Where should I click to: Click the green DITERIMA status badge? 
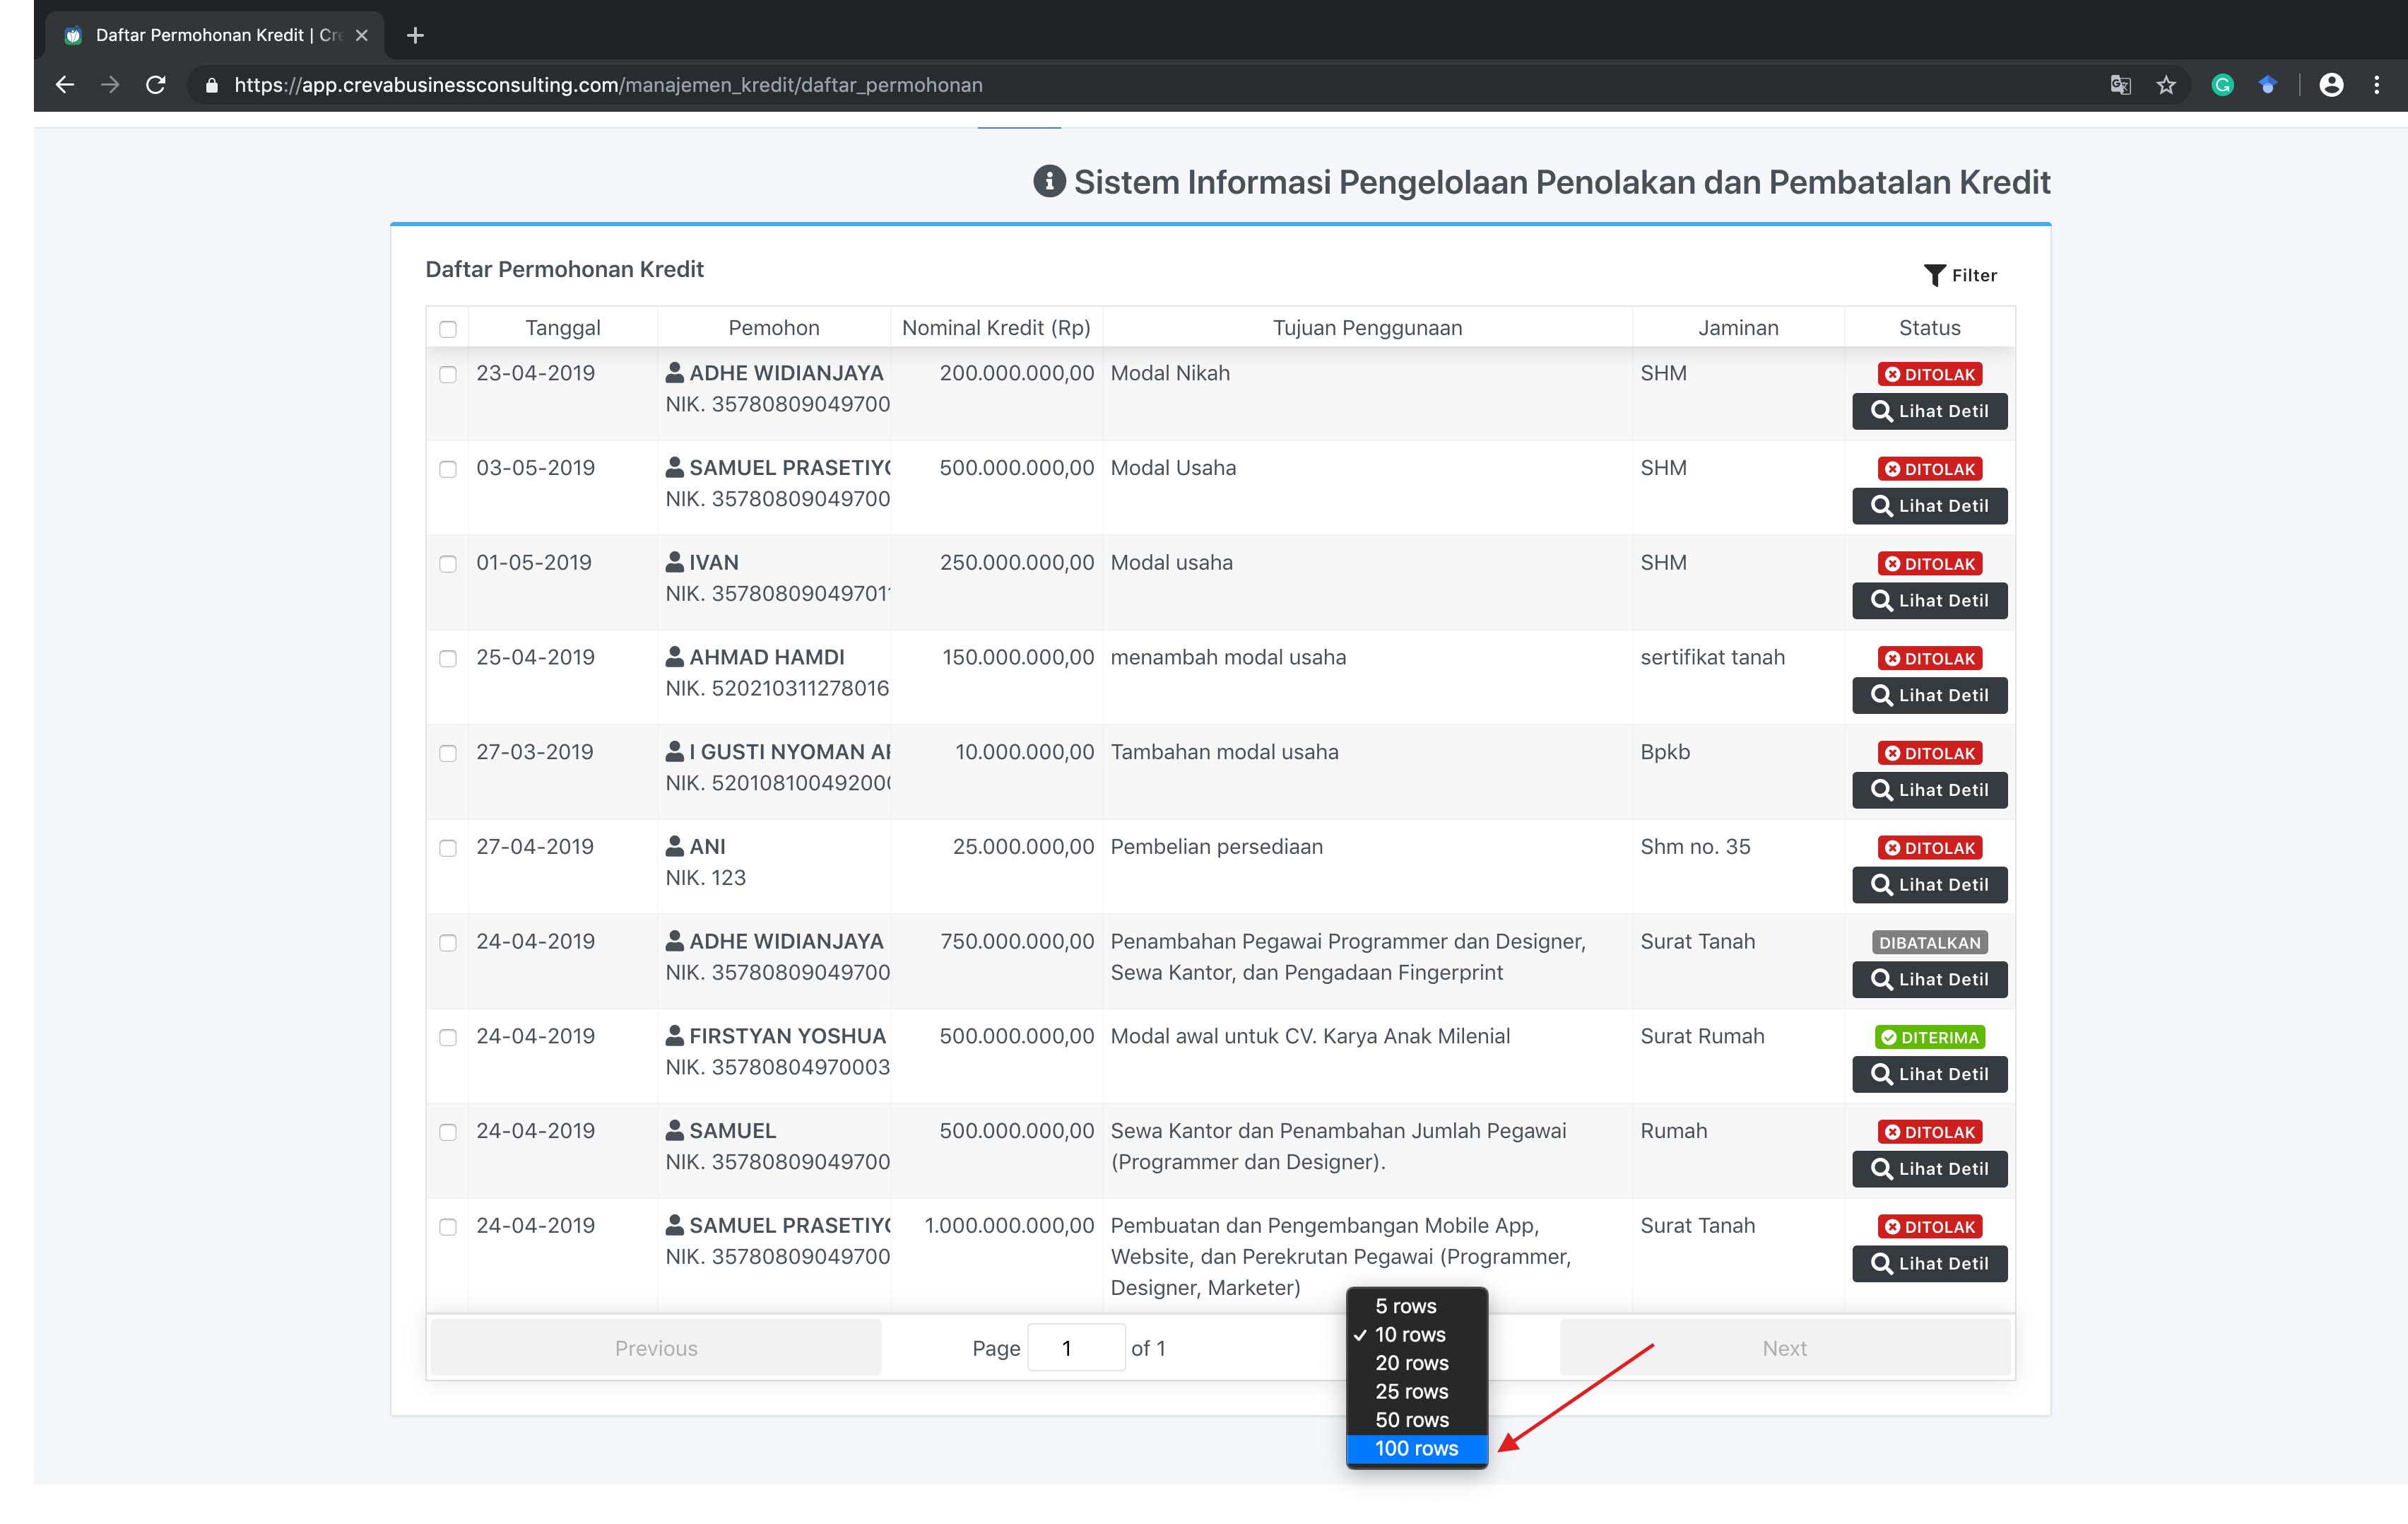coord(1929,1038)
